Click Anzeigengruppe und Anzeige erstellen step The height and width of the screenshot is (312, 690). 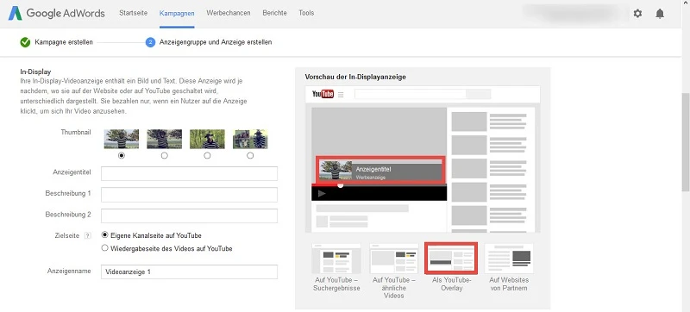(x=216, y=42)
